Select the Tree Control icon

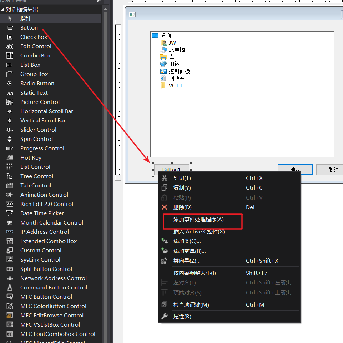tap(10, 176)
